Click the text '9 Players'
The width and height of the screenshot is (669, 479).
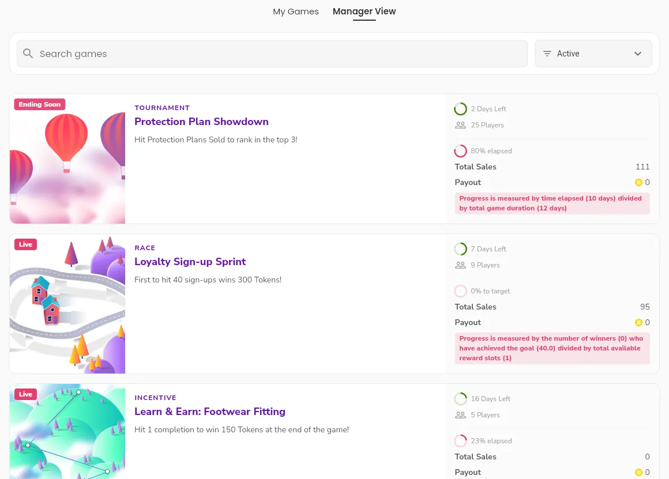(x=485, y=265)
